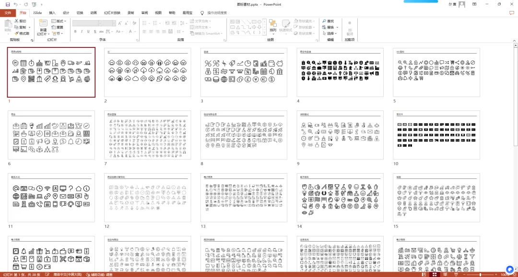Open the 易用宝 tab
This screenshot has width=518, height=277.
click(188, 13)
